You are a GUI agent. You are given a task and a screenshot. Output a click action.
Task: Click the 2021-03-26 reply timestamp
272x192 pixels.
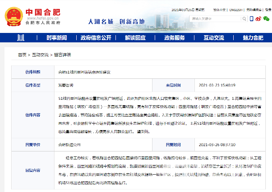point(217,145)
